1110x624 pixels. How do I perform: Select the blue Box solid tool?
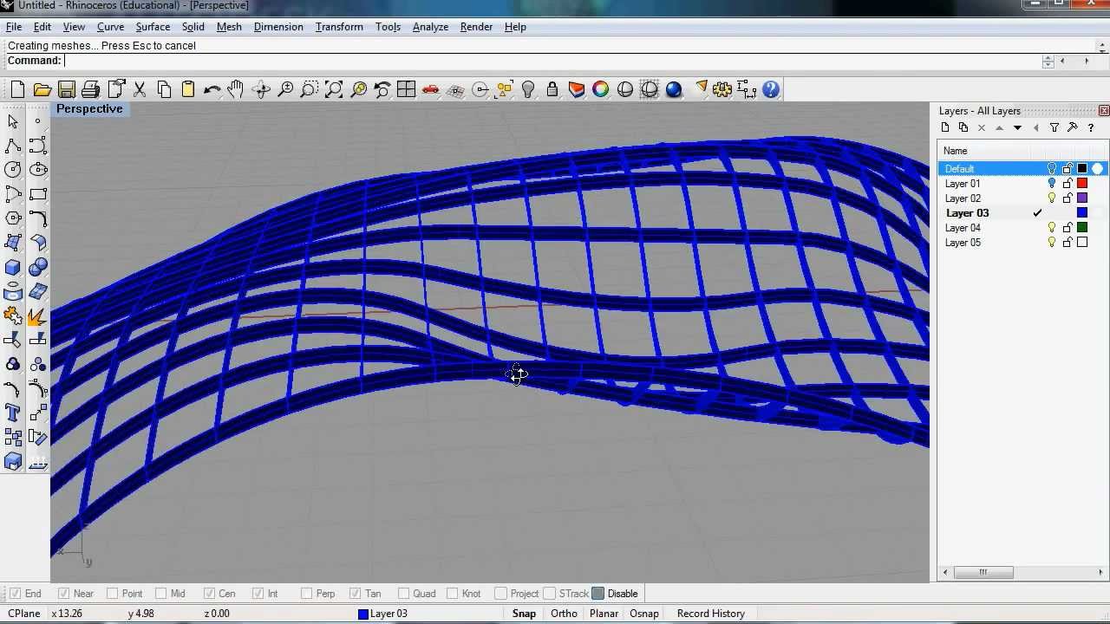[x=13, y=267]
